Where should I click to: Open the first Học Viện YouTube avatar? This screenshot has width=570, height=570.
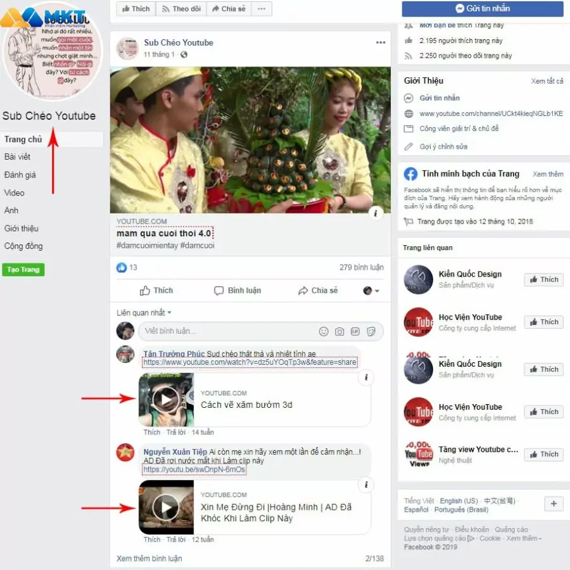click(419, 322)
